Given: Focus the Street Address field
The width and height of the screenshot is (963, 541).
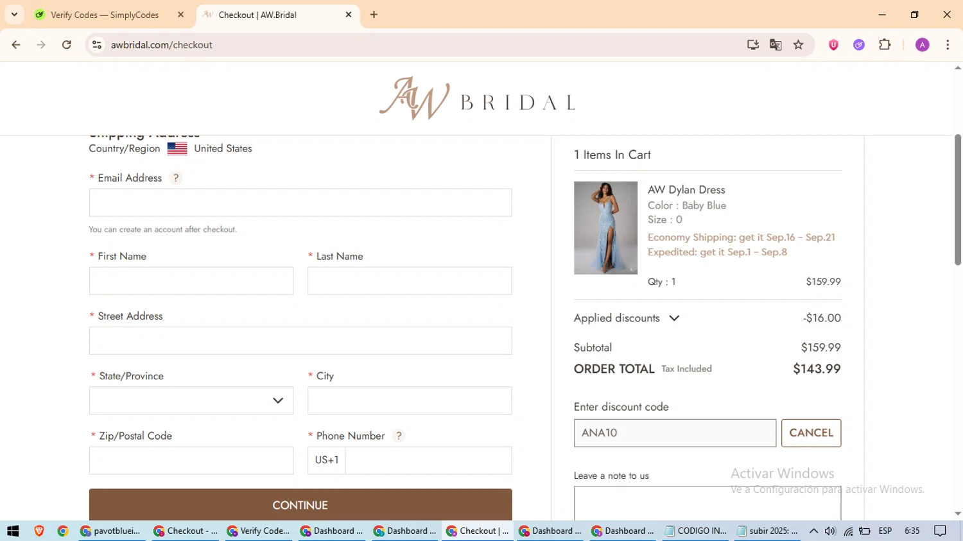Looking at the screenshot, I should click(300, 341).
